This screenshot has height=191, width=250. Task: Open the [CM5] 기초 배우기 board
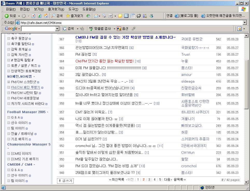[25, 159]
